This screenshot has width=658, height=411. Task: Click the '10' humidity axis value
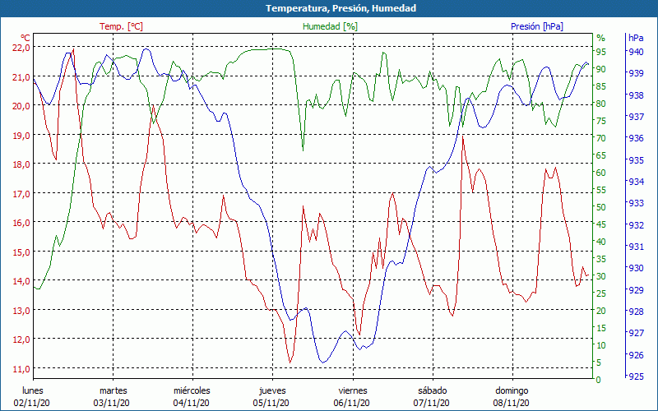(601, 345)
